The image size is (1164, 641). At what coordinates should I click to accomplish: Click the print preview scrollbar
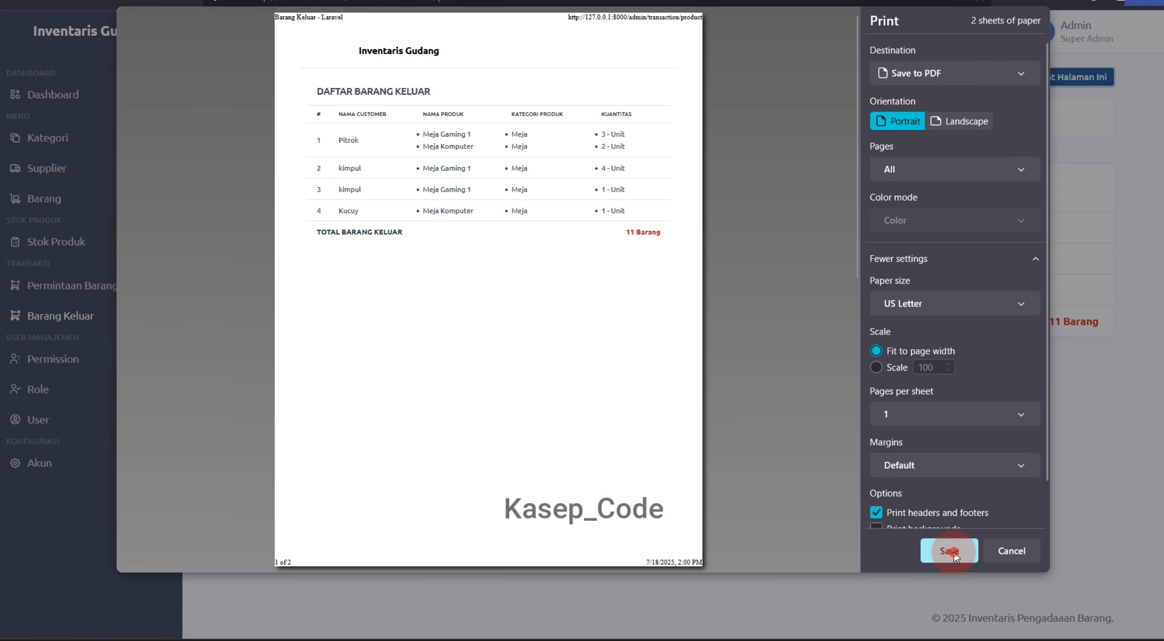tap(857, 147)
